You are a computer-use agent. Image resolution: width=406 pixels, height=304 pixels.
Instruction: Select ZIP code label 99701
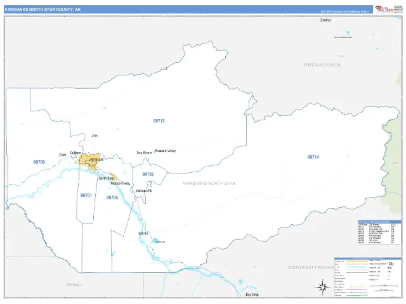86,195
